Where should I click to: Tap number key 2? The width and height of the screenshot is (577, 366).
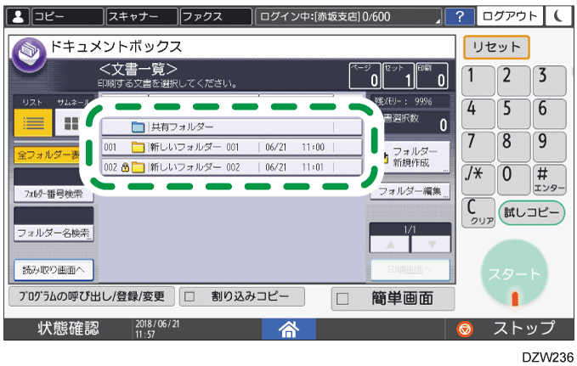click(514, 81)
